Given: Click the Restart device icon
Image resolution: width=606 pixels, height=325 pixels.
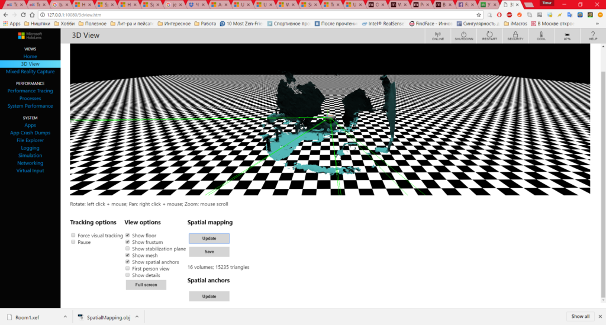Looking at the screenshot, I should (x=489, y=36).
